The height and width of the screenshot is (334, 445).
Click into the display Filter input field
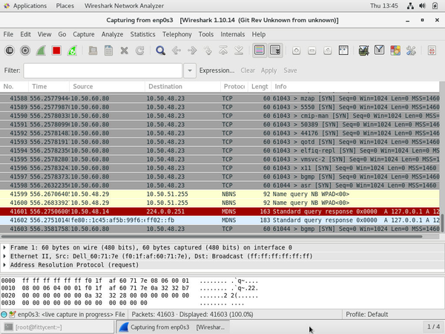point(103,71)
